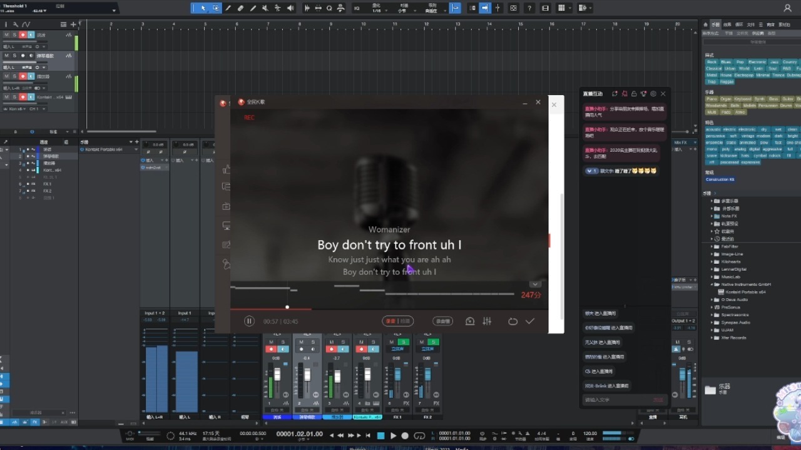
Task: Close the live interaction chat panel
Action: click(x=663, y=94)
